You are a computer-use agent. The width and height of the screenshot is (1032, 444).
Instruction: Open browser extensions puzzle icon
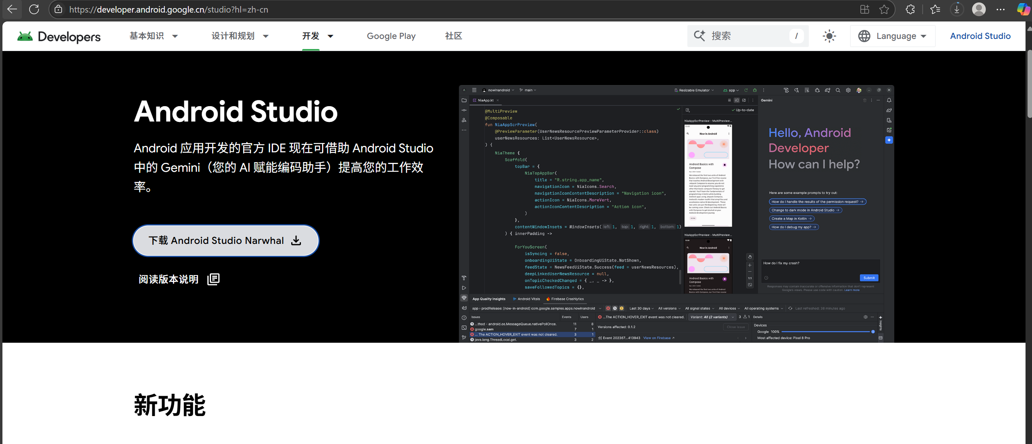(x=910, y=9)
